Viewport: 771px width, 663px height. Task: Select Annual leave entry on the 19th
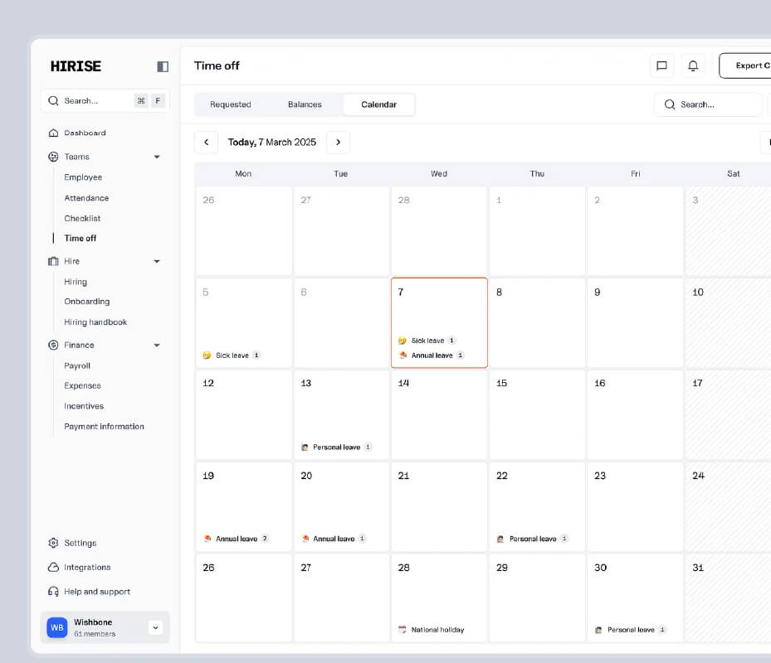236,539
